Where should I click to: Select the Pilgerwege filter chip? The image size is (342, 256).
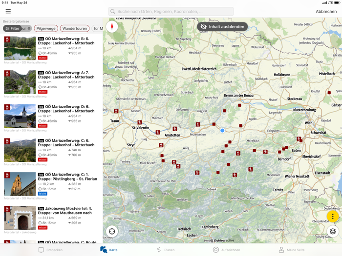point(46,28)
